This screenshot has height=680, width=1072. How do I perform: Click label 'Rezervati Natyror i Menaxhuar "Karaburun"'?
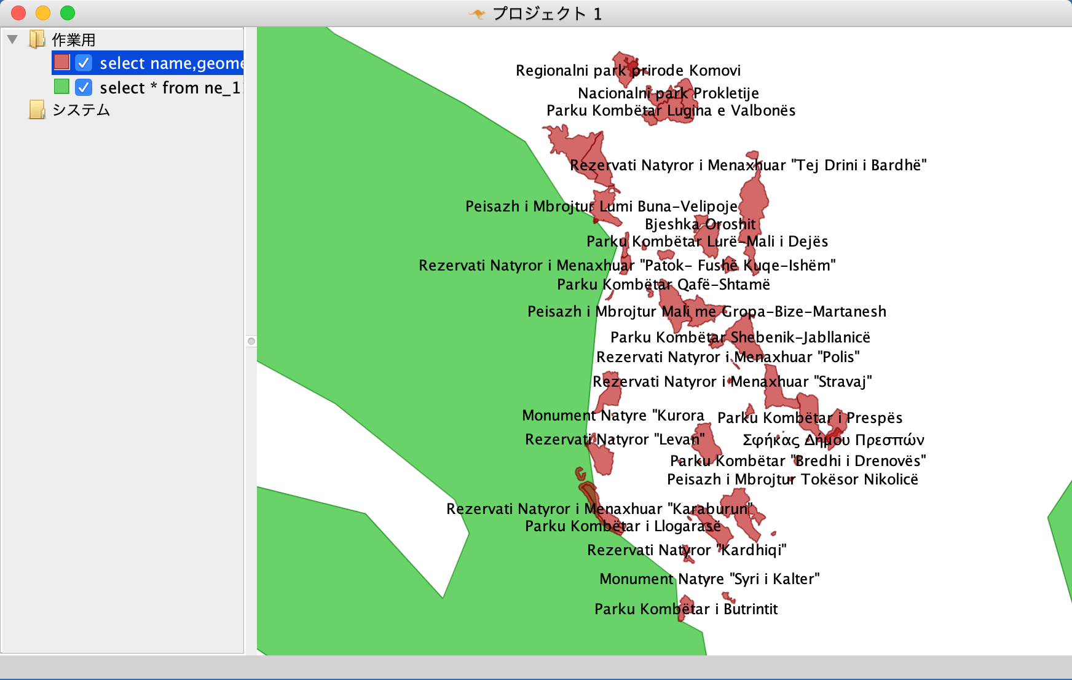[600, 509]
